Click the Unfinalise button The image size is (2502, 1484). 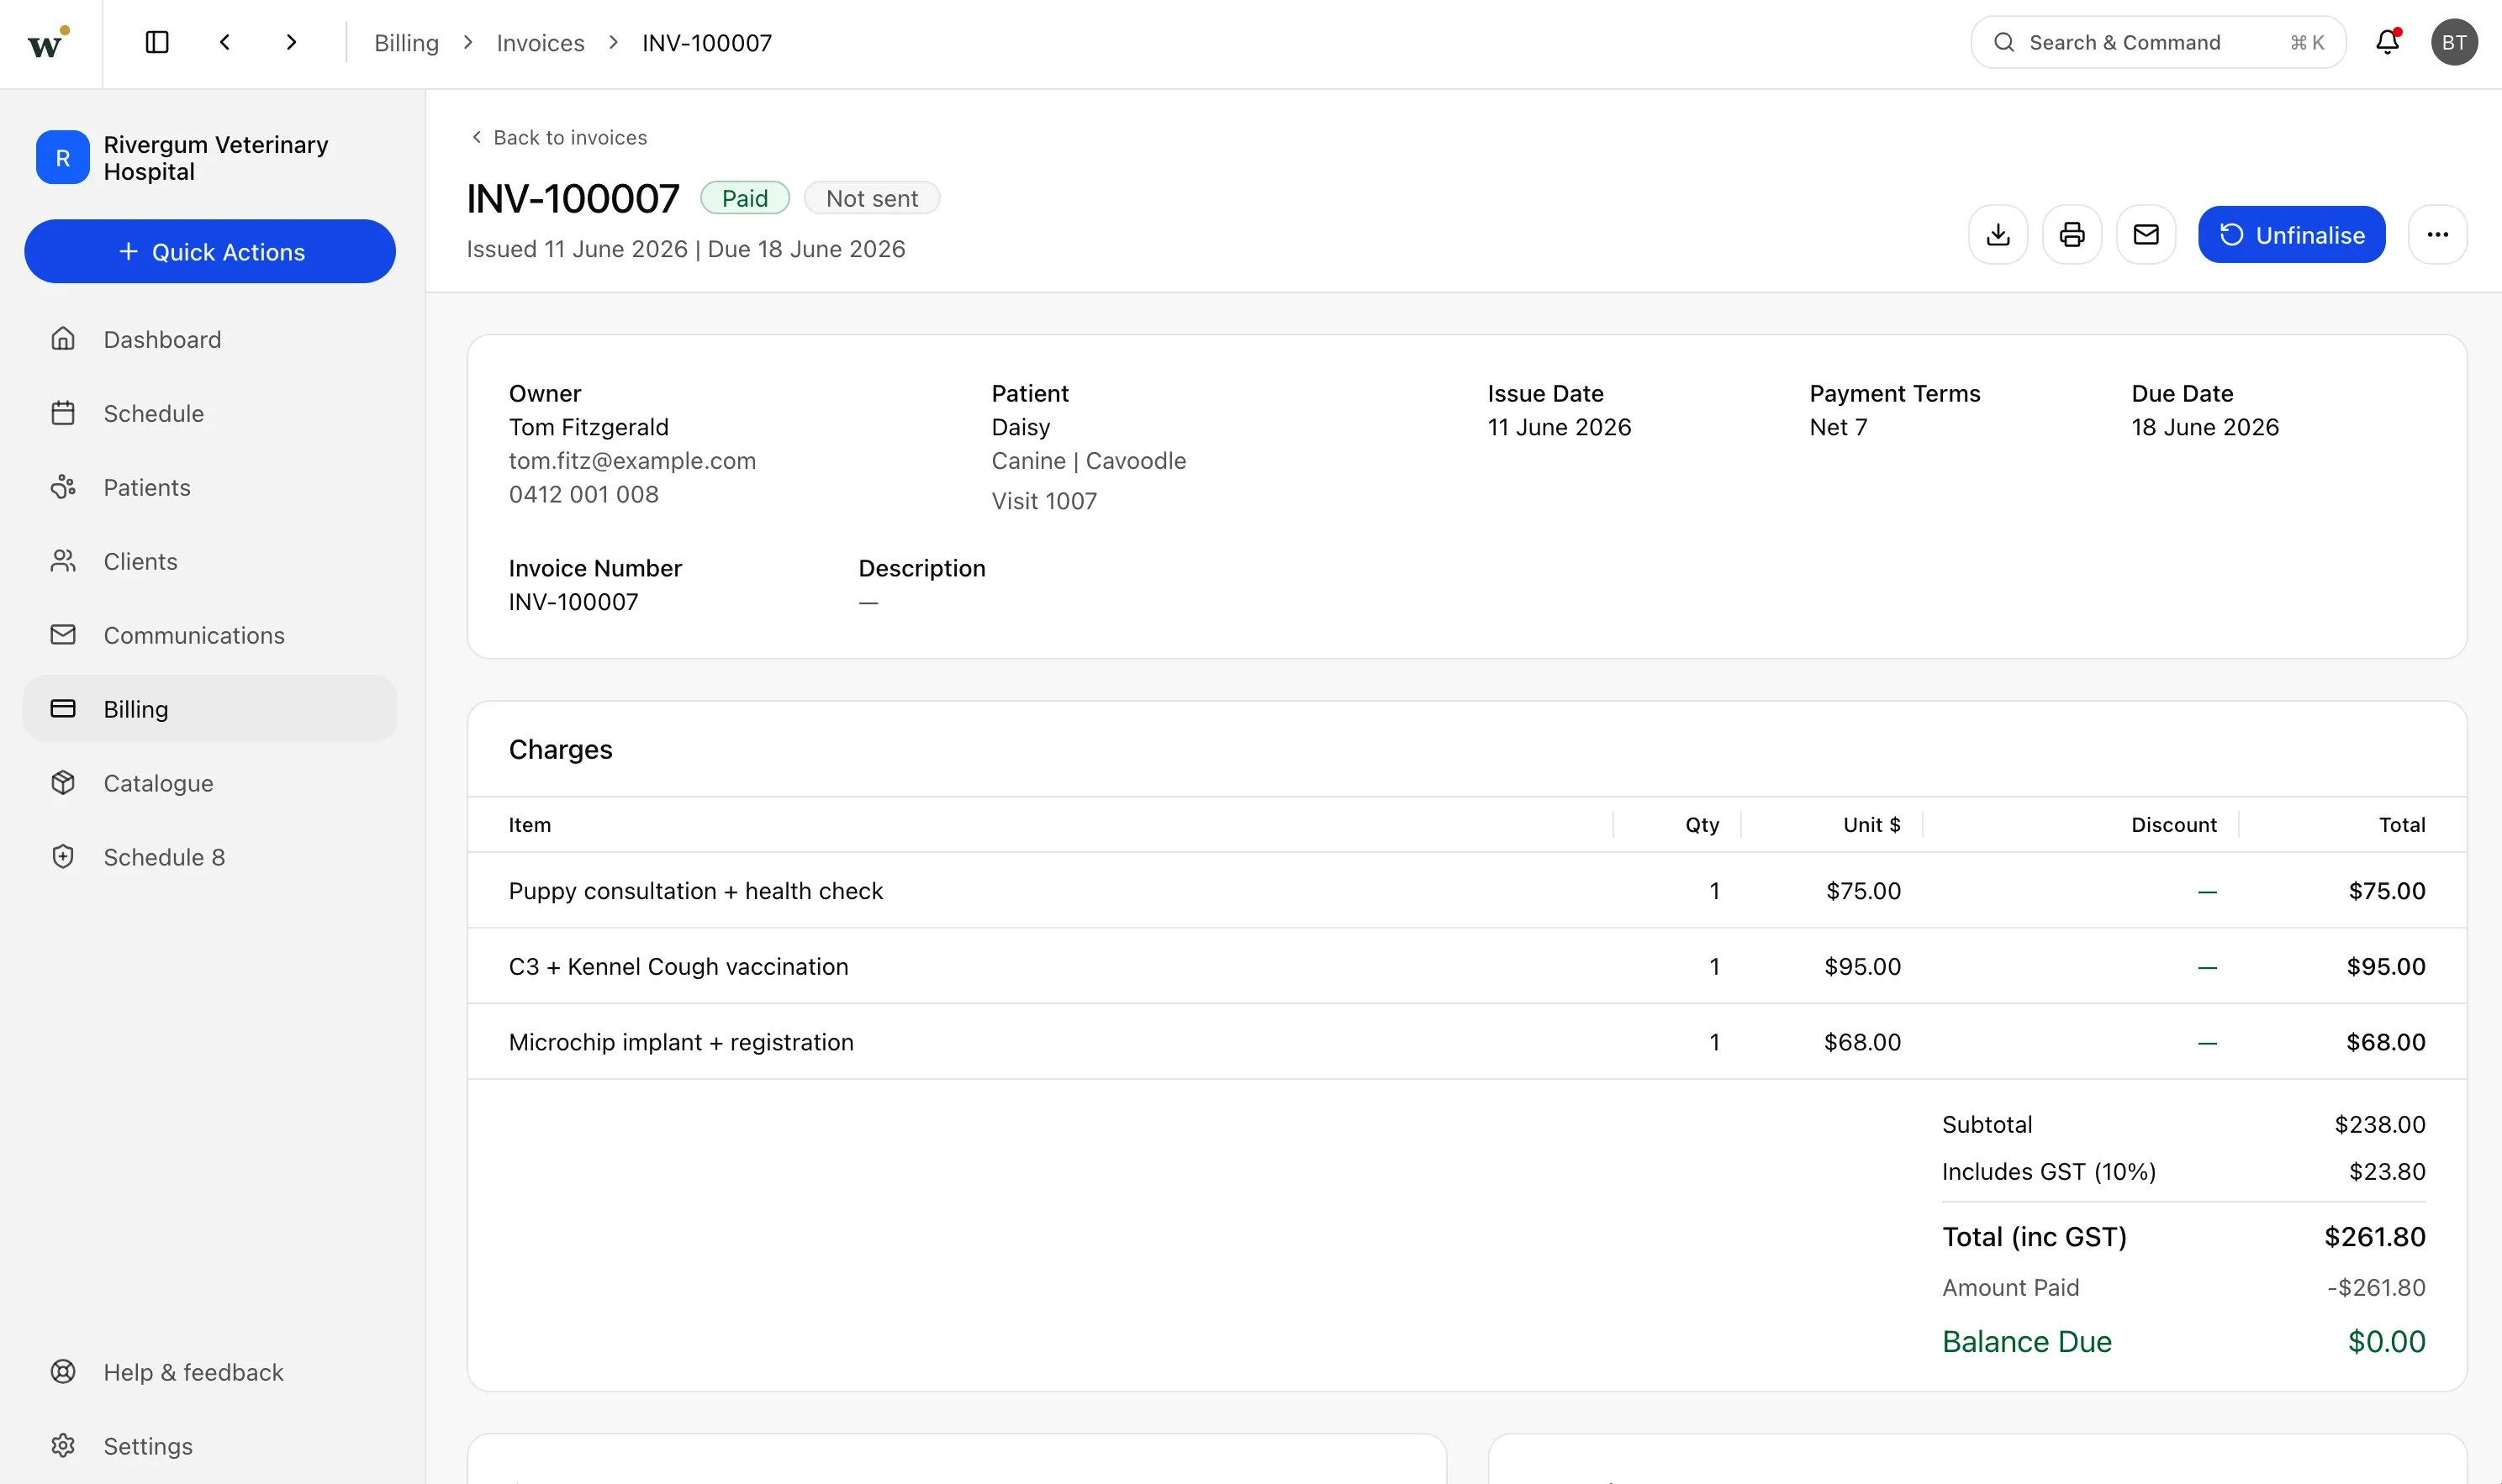(2292, 235)
